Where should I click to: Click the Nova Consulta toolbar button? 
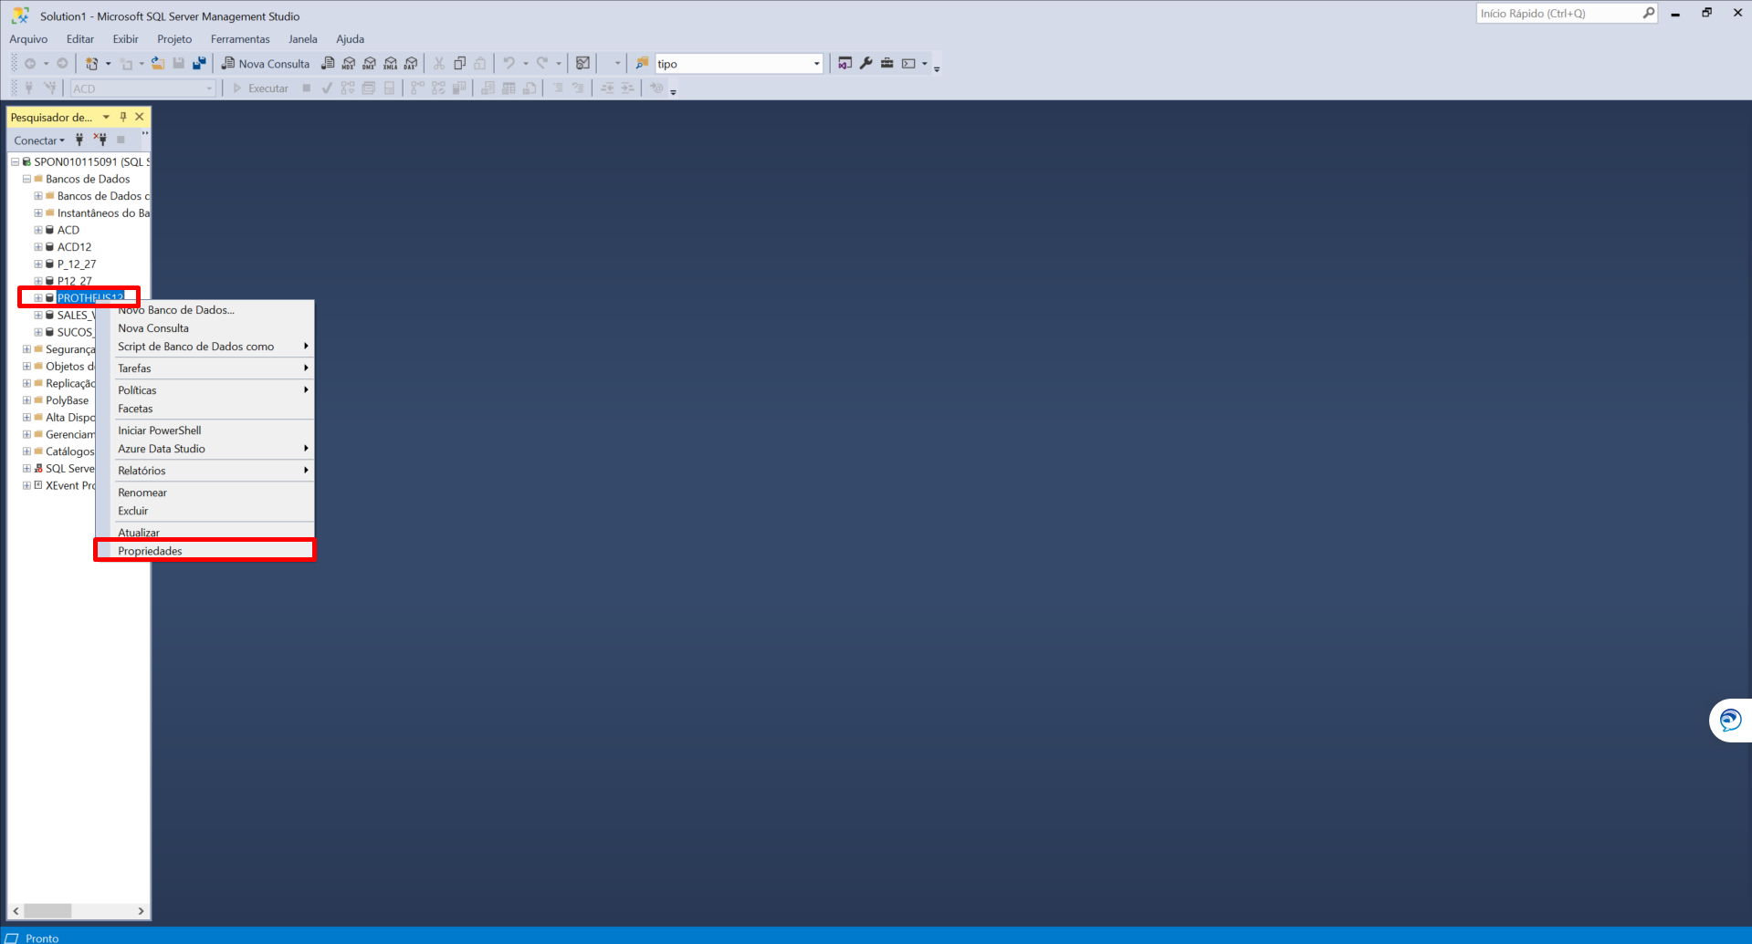tap(266, 64)
